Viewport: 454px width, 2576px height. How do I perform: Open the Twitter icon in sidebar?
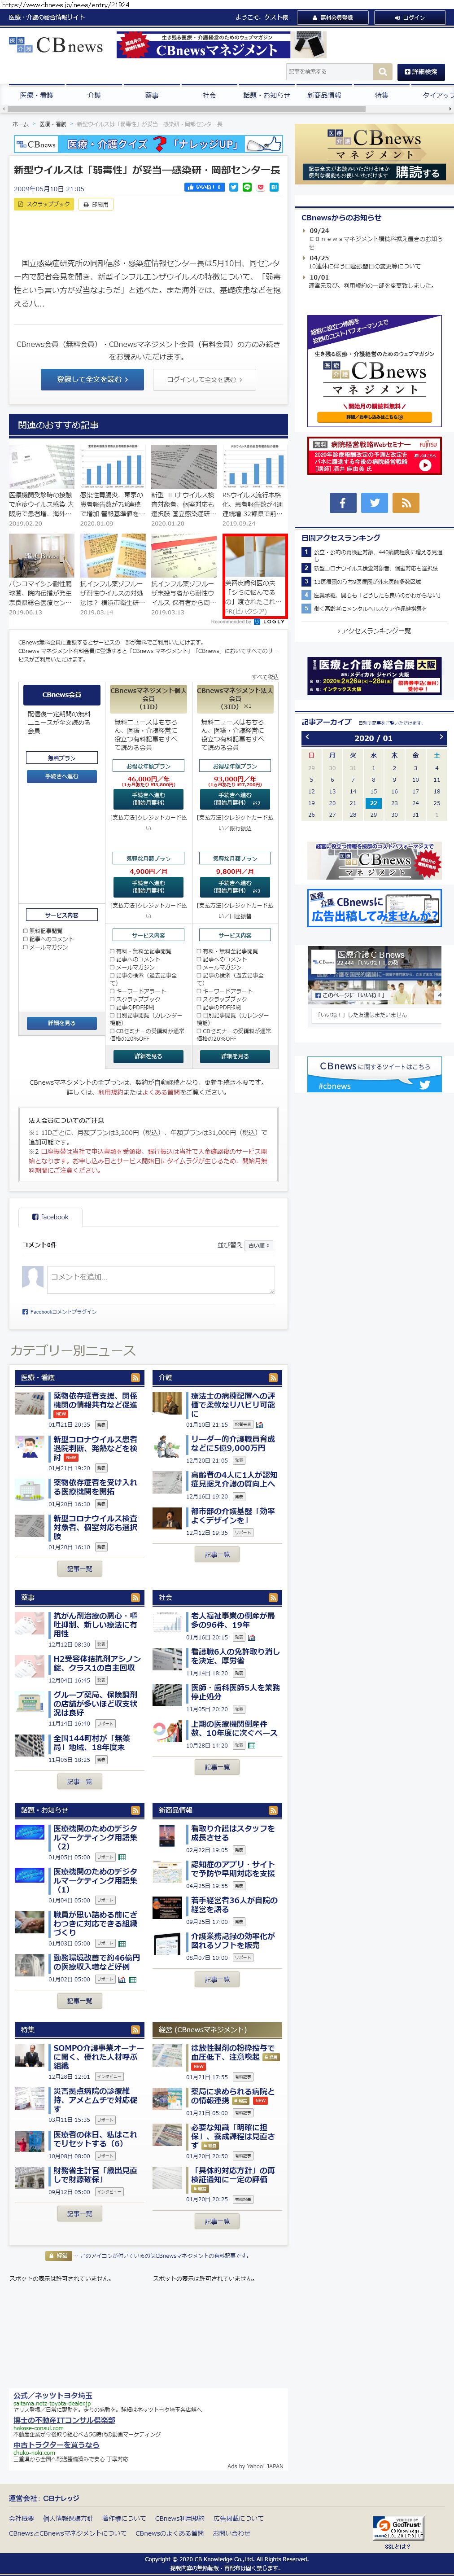374,503
